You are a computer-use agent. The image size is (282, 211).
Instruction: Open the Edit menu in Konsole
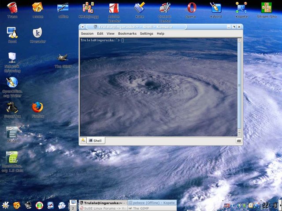click(x=100, y=33)
